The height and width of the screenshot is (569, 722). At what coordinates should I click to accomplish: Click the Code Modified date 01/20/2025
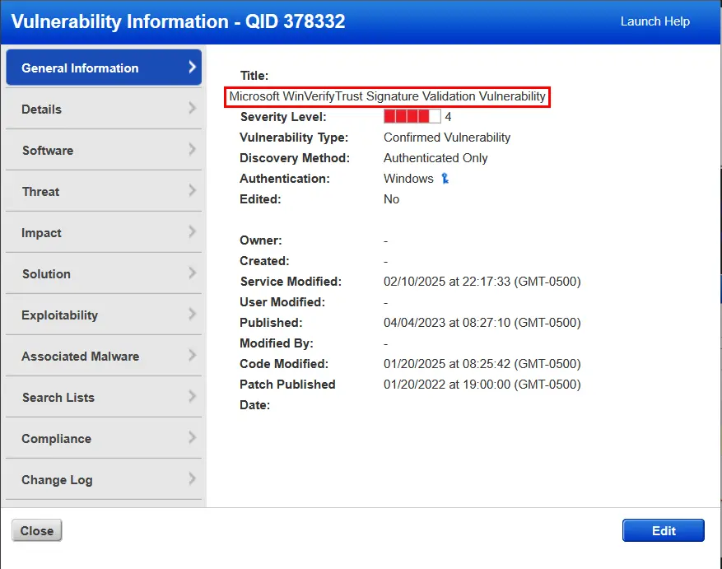coord(482,364)
